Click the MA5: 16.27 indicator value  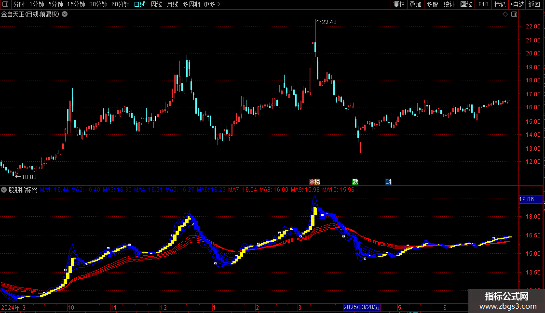click(x=180, y=190)
